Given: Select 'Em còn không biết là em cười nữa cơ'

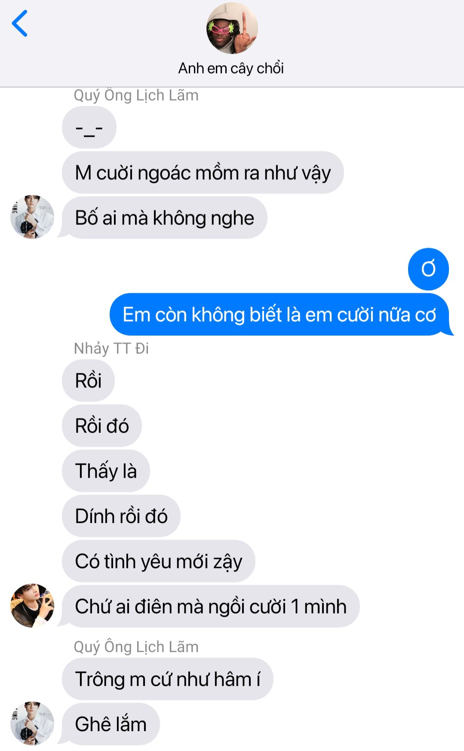Looking at the screenshot, I should point(280,315).
